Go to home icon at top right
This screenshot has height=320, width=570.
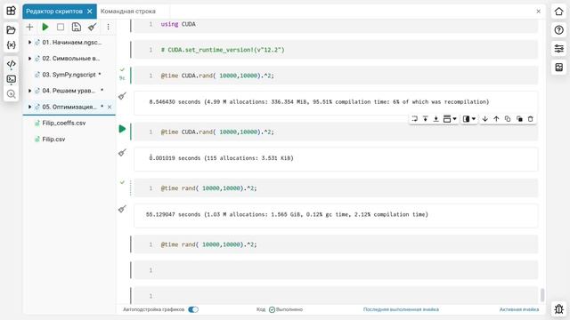click(558, 12)
